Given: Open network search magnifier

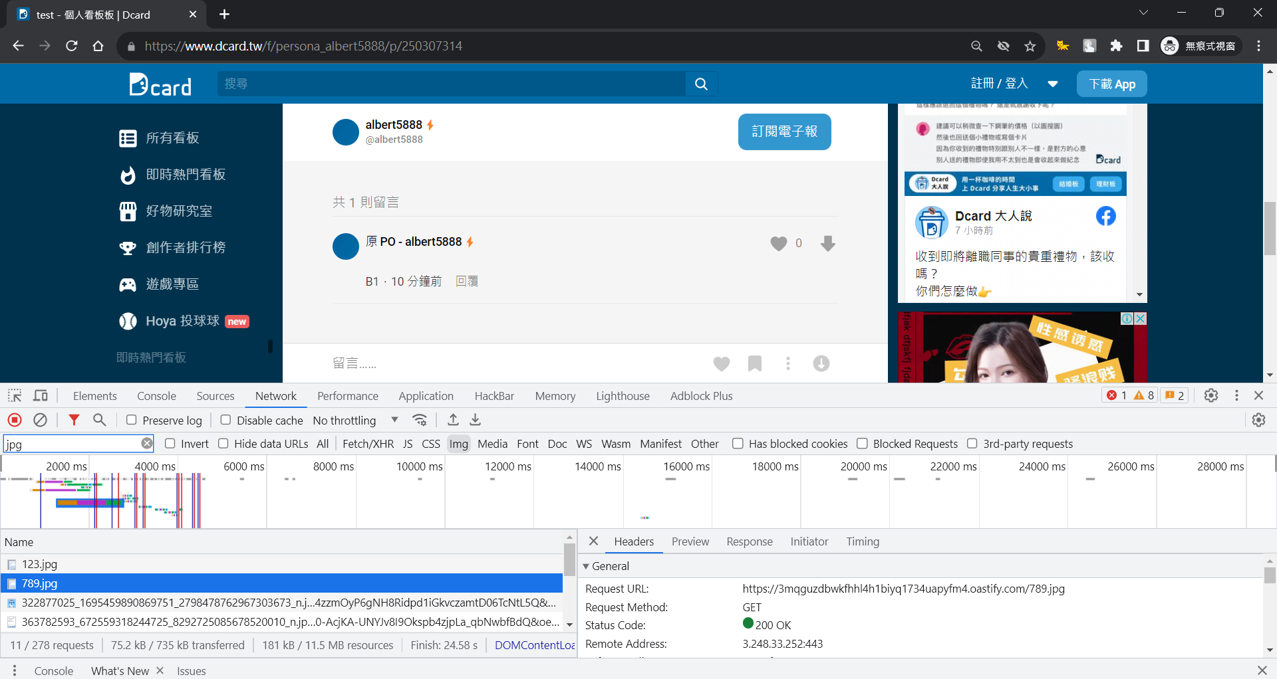Looking at the screenshot, I should [x=99, y=420].
